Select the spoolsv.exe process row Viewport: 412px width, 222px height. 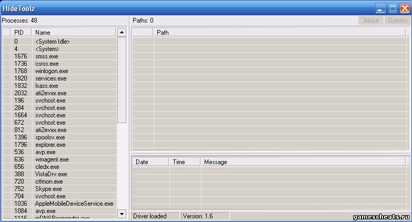click(x=50, y=137)
